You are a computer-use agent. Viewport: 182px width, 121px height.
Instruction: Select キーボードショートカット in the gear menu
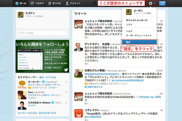pos(139,35)
